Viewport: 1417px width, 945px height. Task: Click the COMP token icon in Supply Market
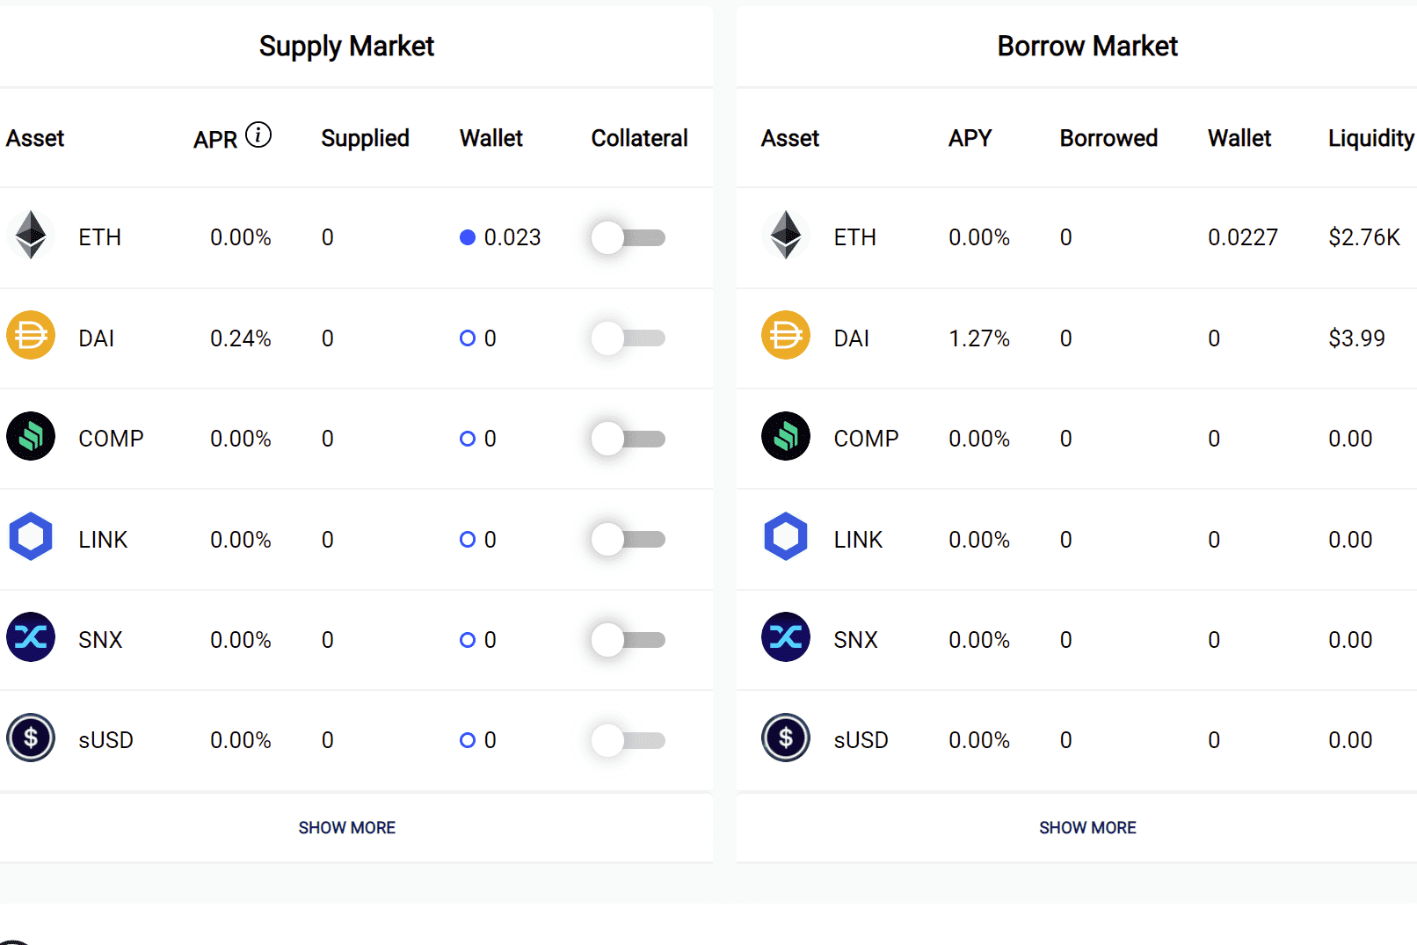click(x=31, y=436)
